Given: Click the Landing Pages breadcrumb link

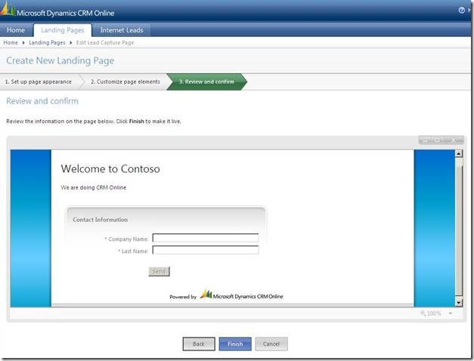Looking at the screenshot, I should click(x=47, y=43).
